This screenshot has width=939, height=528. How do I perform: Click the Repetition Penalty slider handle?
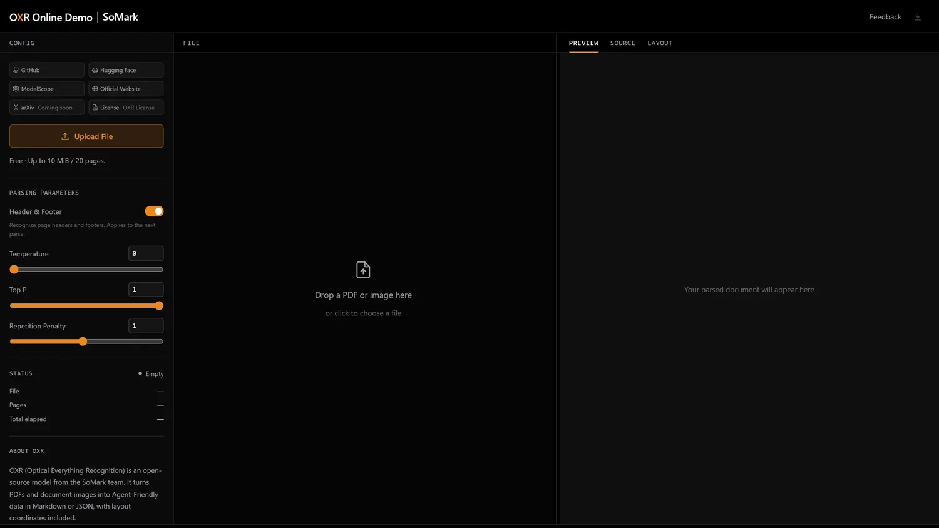point(83,342)
